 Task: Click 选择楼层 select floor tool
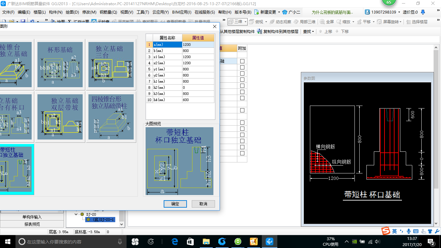[417, 22]
